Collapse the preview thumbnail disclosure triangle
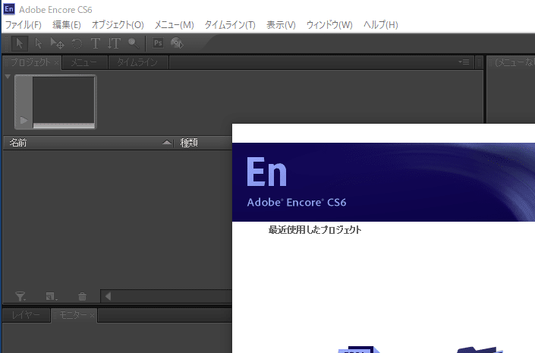The height and width of the screenshot is (353, 535). [x=8, y=77]
